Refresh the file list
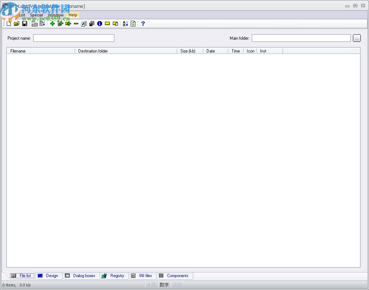 click(x=133, y=24)
